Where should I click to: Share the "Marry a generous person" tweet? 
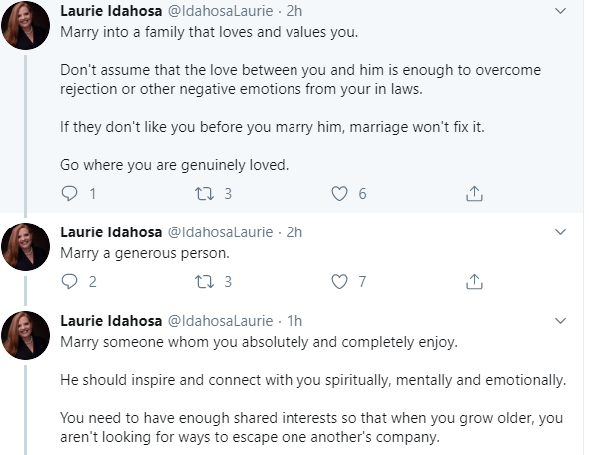474,282
